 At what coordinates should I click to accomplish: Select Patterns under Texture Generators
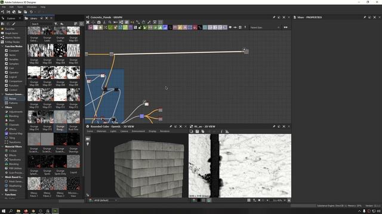[x=13, y=103]
